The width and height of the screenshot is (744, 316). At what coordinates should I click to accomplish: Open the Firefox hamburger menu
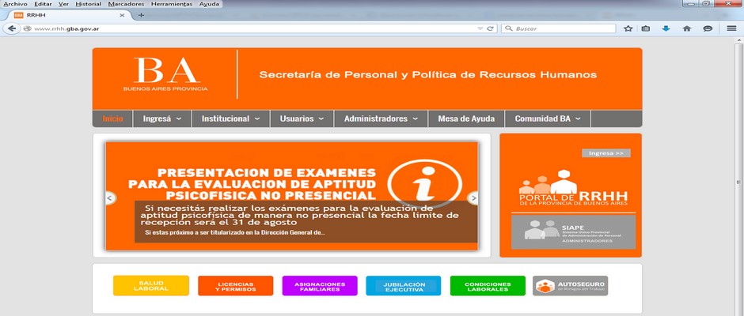coord(731,28)
